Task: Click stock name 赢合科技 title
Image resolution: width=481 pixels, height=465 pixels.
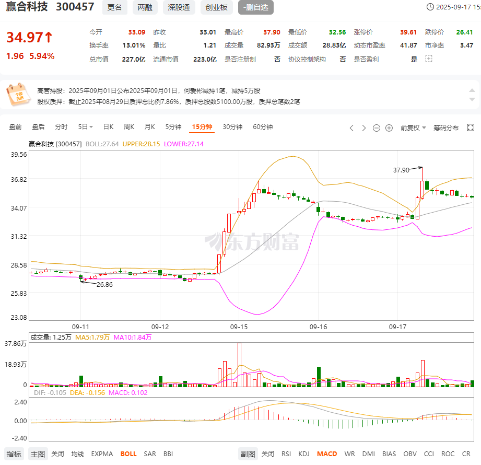Action: click(27, 6)
